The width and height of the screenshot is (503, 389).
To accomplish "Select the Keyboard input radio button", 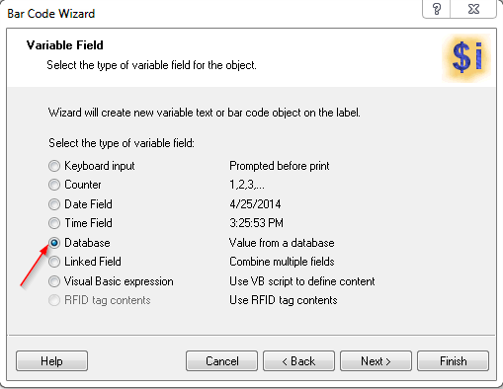I will [x=54, y=166].
